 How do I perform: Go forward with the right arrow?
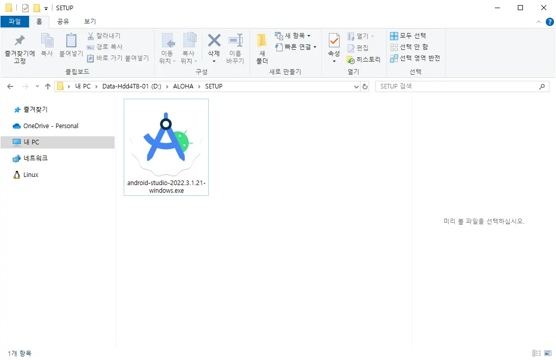click(25, 86)
